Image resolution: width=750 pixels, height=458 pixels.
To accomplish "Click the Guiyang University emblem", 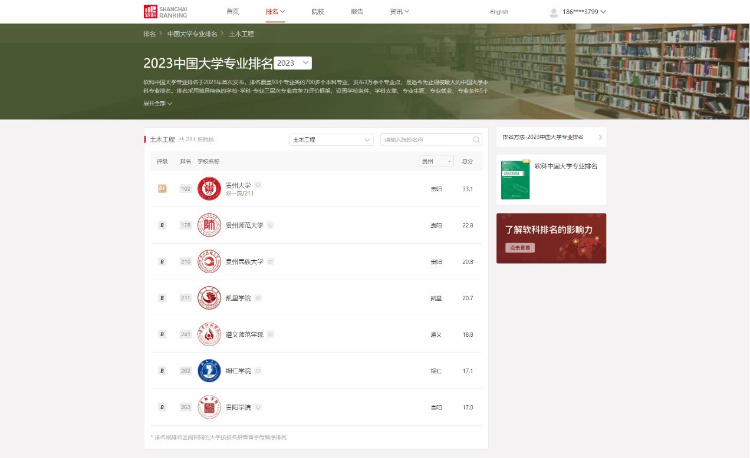I will (209, 407).
